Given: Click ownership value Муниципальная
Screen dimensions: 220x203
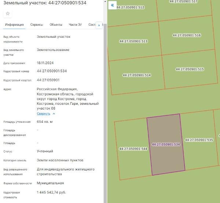Looking at the screenshot, I should [x=50, y=183].
